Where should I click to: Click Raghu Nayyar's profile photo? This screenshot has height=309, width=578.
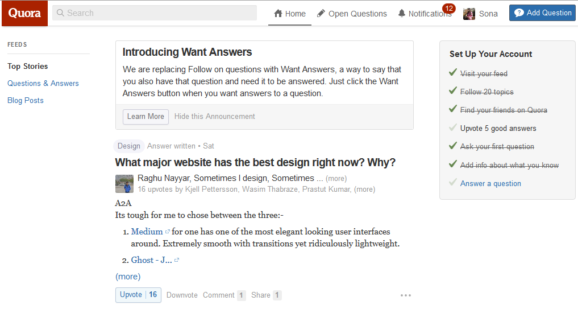[x=124, y=184]
